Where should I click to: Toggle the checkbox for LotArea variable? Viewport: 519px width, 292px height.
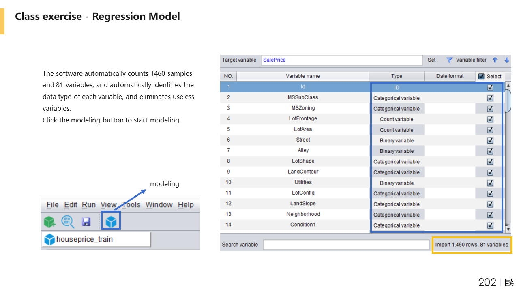pyautogui.click(x=490, y=130)
